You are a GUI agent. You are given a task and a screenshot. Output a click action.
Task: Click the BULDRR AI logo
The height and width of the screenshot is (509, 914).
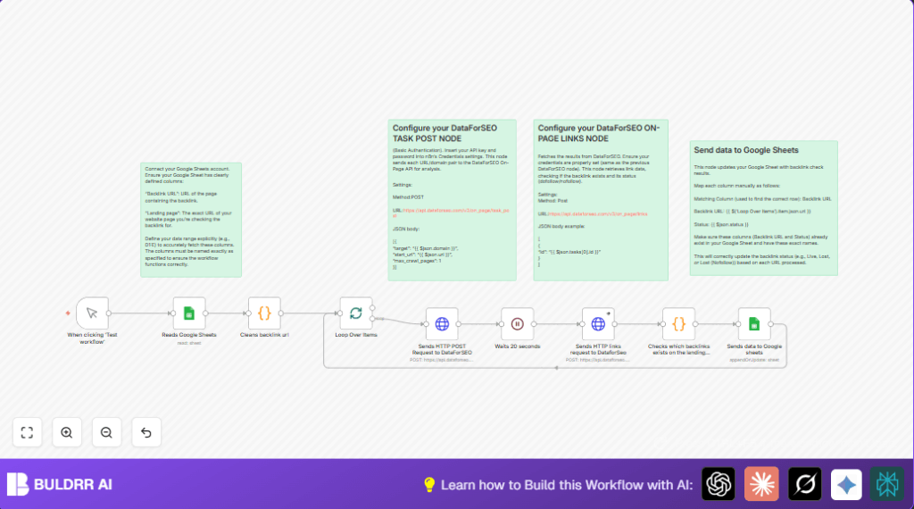click(18, 484)
